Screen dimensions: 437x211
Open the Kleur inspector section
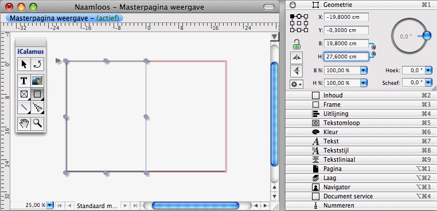pyautogui.click(x=361, y=132)
